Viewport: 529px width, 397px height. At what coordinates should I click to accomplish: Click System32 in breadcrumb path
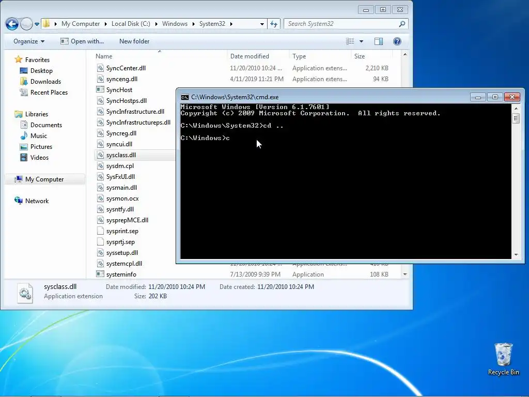212,24
